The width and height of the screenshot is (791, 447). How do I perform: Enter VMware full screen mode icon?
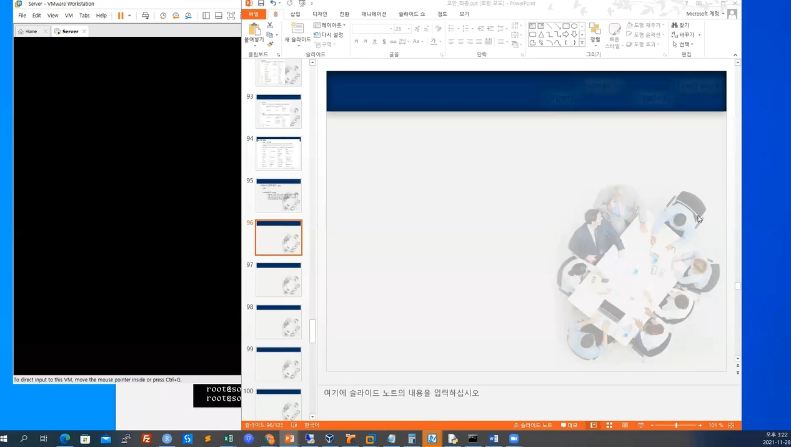point(231,16)
